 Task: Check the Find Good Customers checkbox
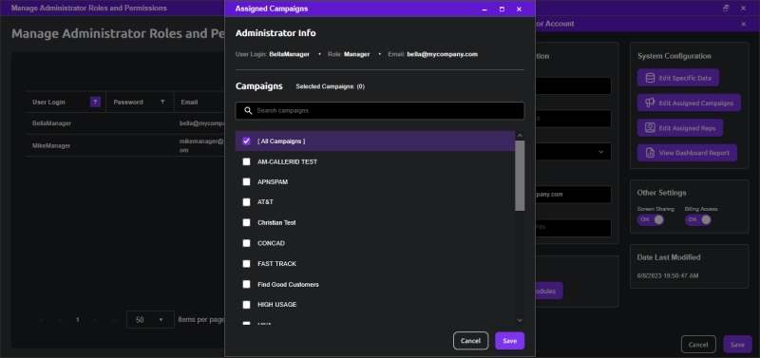coord(246,284)
